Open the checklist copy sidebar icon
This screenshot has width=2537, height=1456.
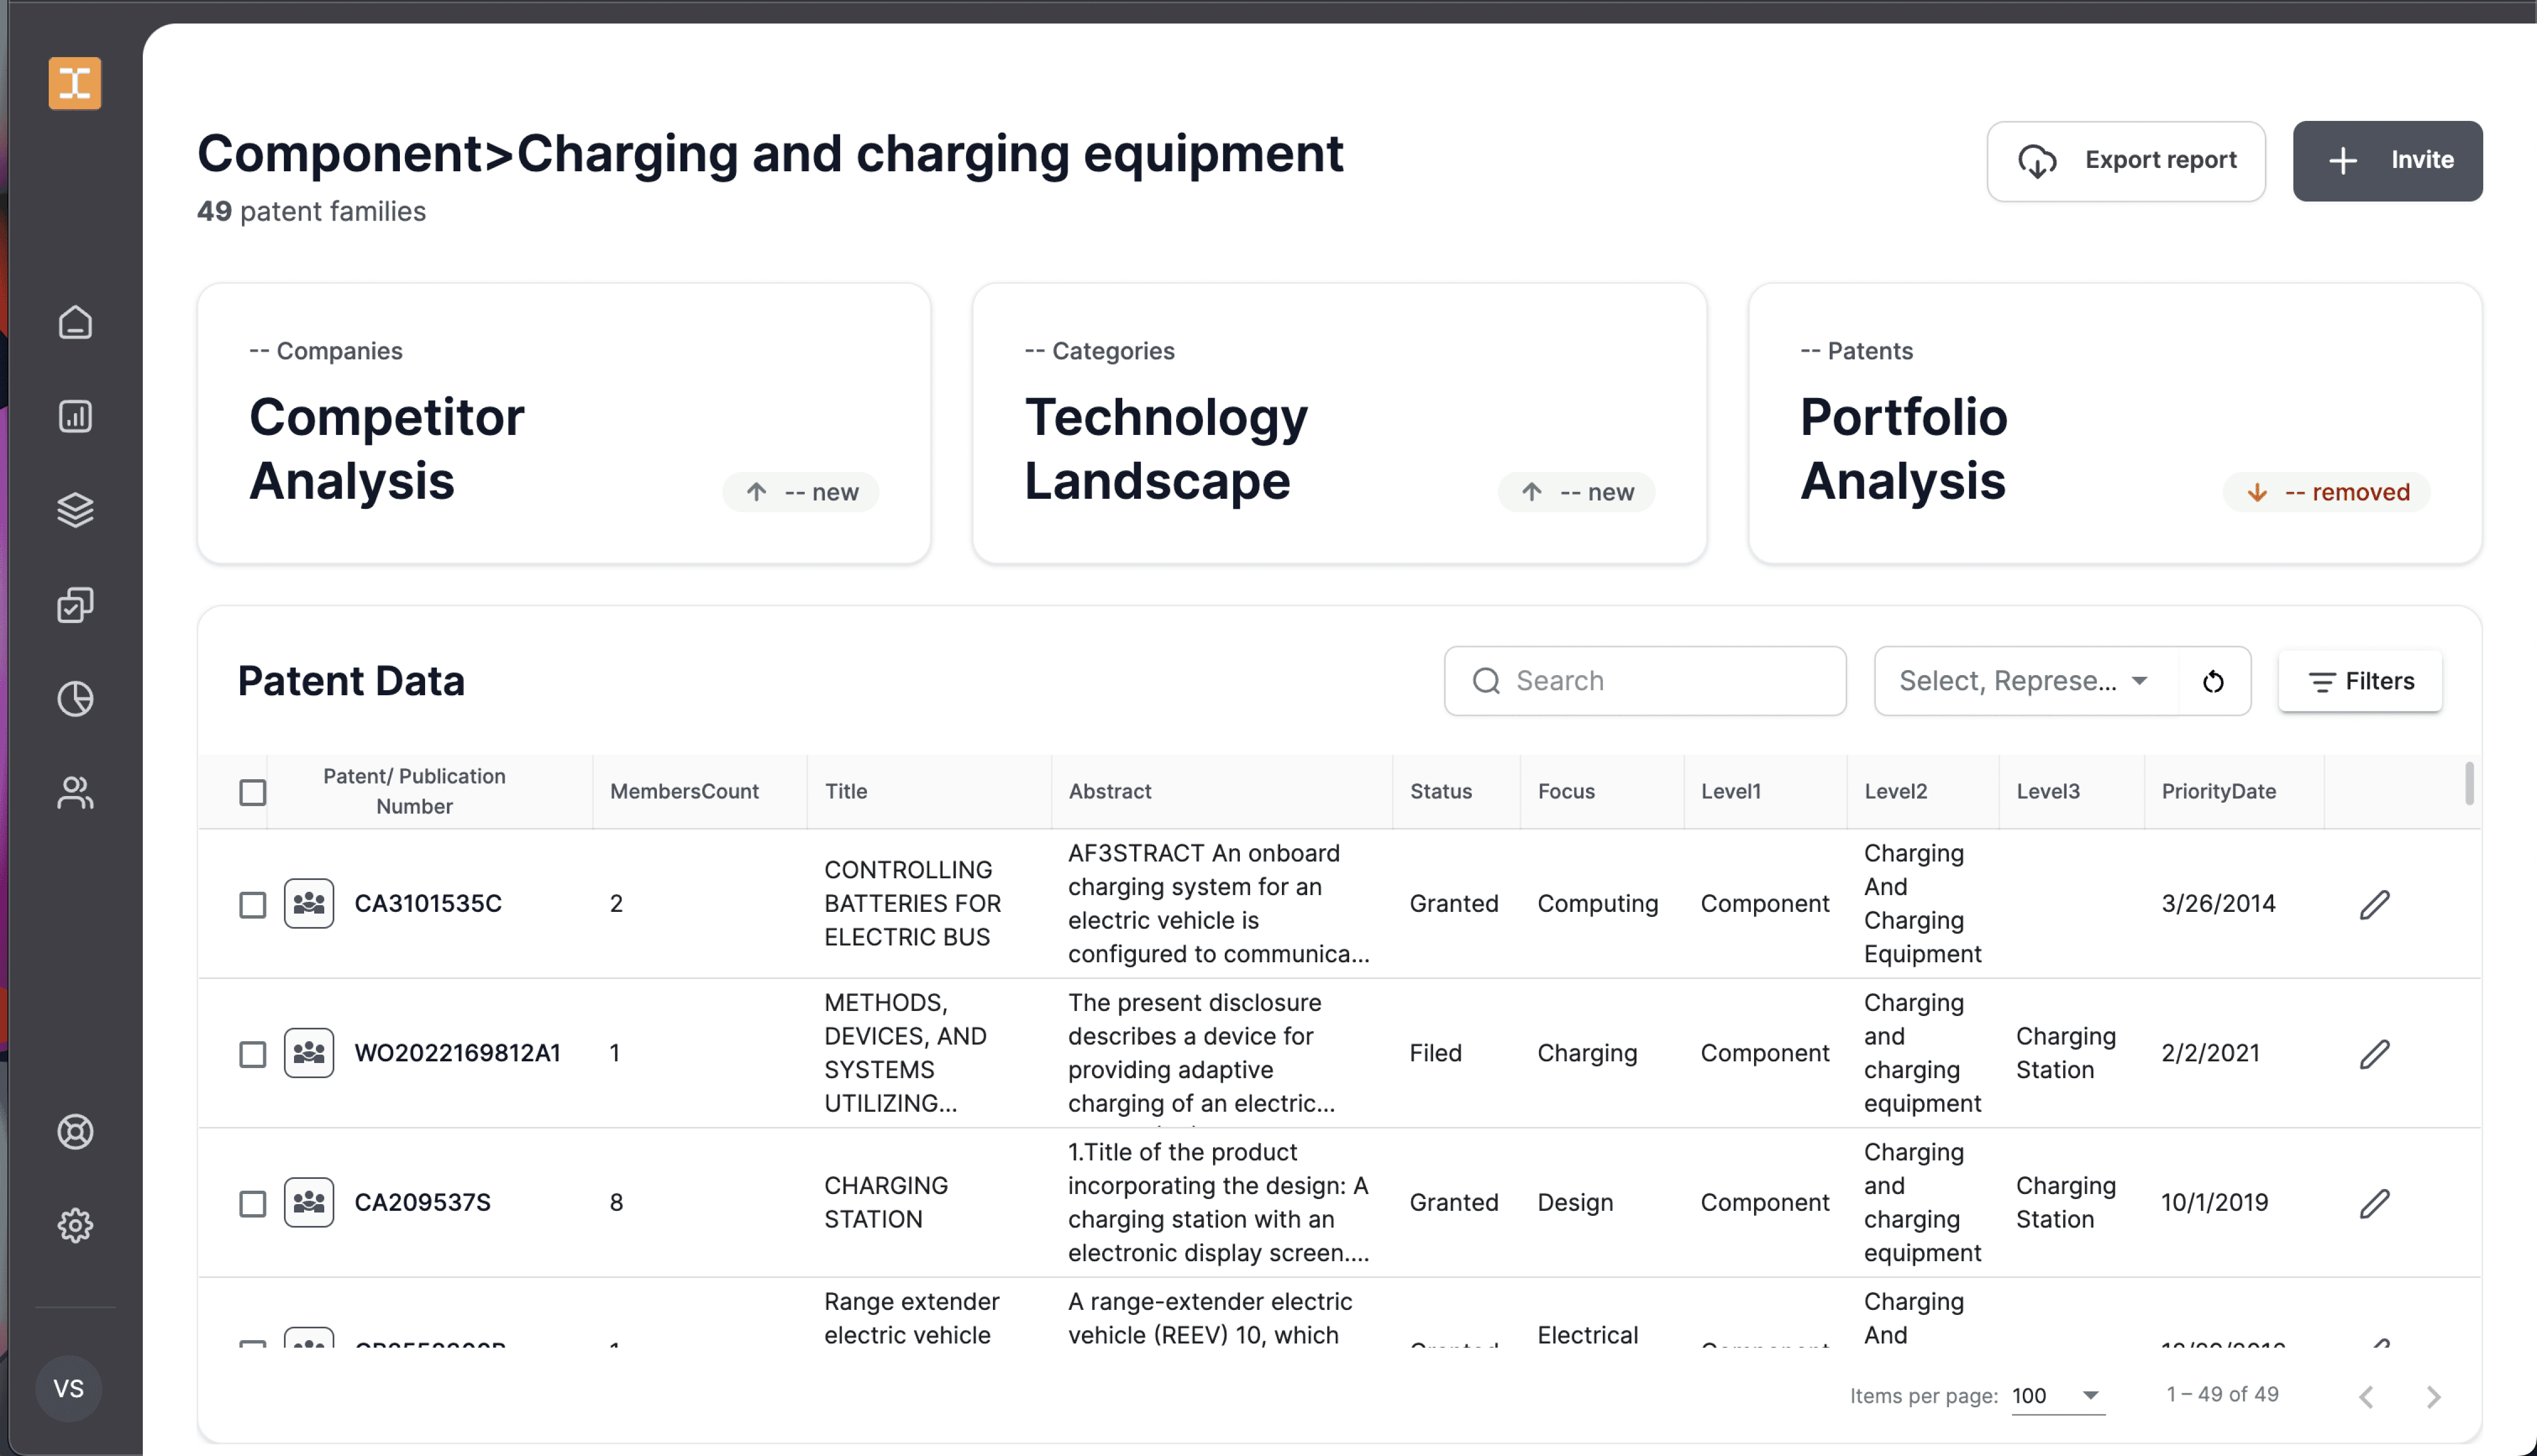tap(75, 604)
